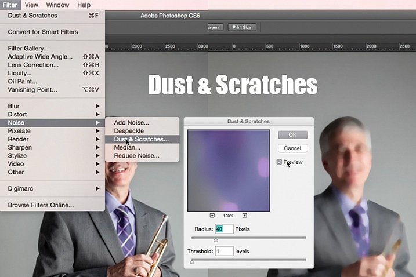This screenshot has width=416, height=277.
Task: Click OK in Dust & Scratches dialog
Action: (292, 134)
